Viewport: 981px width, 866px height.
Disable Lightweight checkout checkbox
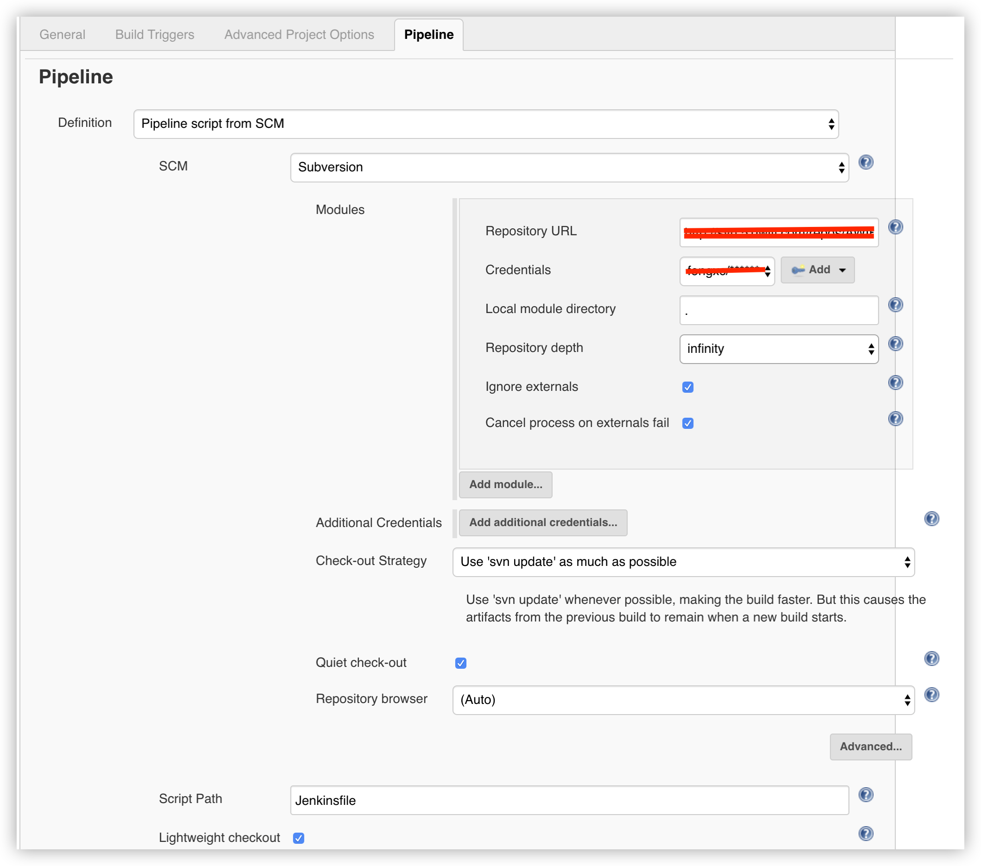tap(299, 838)
